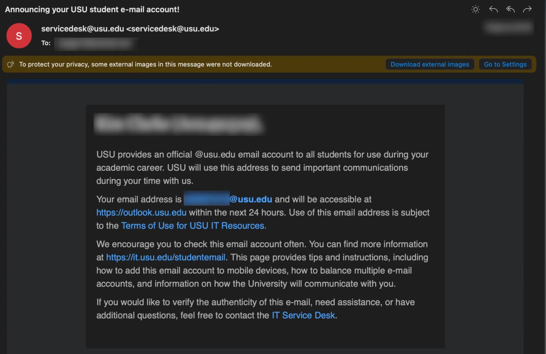Click the email subject "Announcing your USU student e-mail account!"
546x354 pixels.
92,10
